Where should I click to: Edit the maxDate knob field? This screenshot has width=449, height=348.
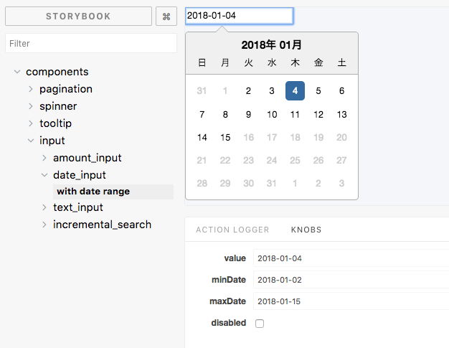(x=351, y=301)
